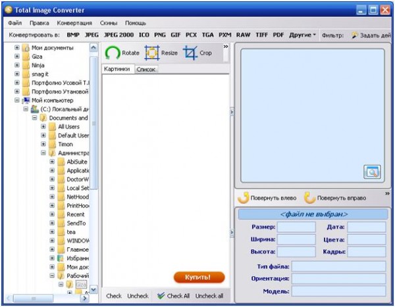This screenshot has width=395, height=307.
Task: Expand the Ninja folder node
Action: pyautogui.click(x=17, y=65)
